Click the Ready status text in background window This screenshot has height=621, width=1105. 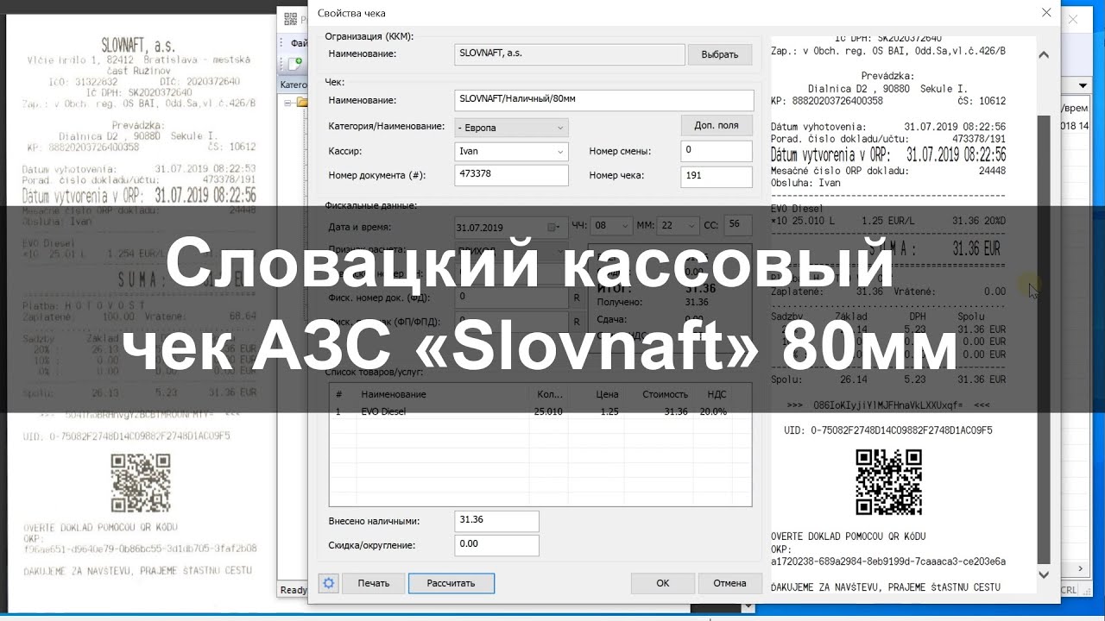click(x=294, y=590)
